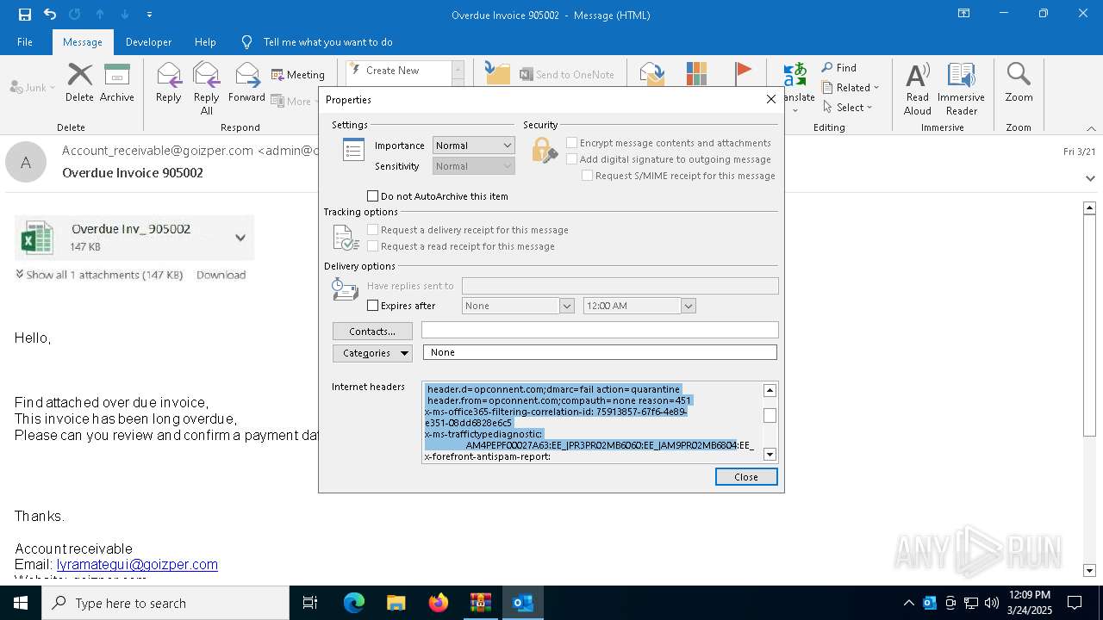Open the Related dropdown in Editing group

click(851, 88)
